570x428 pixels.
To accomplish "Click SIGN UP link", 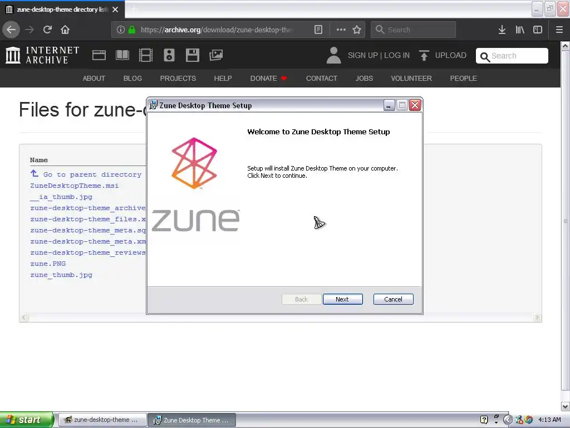I will (363, 55).
